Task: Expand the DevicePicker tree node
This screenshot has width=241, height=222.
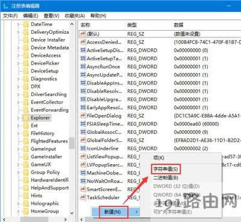Action: [x=18, y=63]
